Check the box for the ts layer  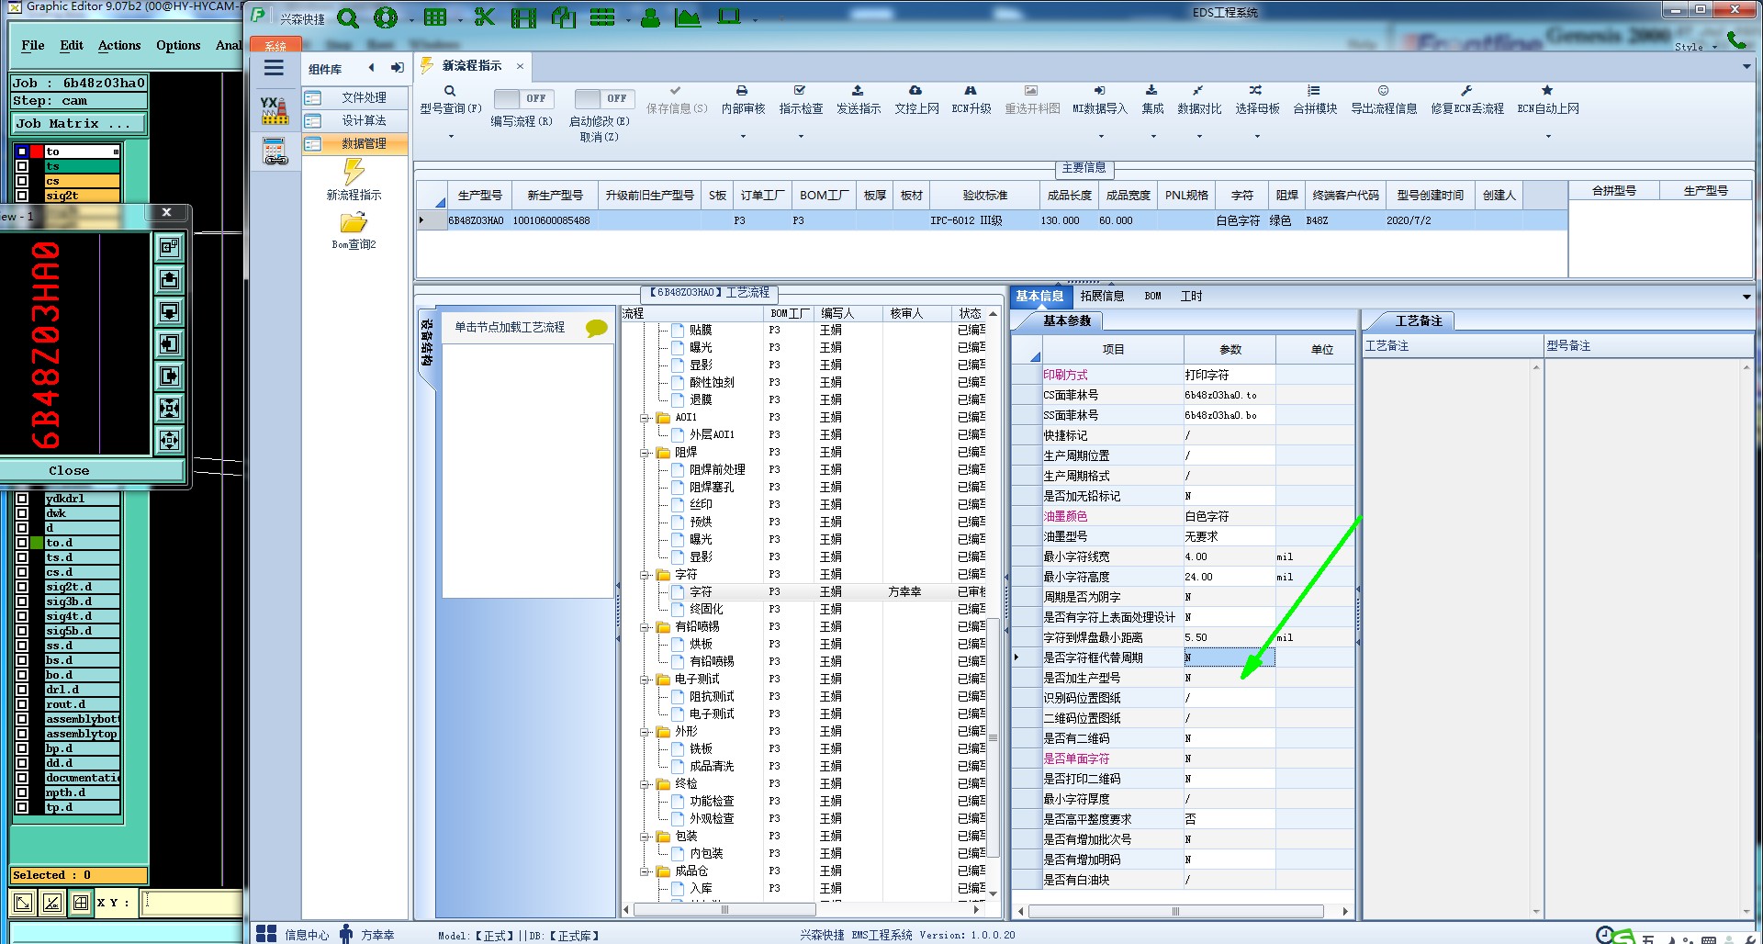pyautogui.click(x=22, y=166)
